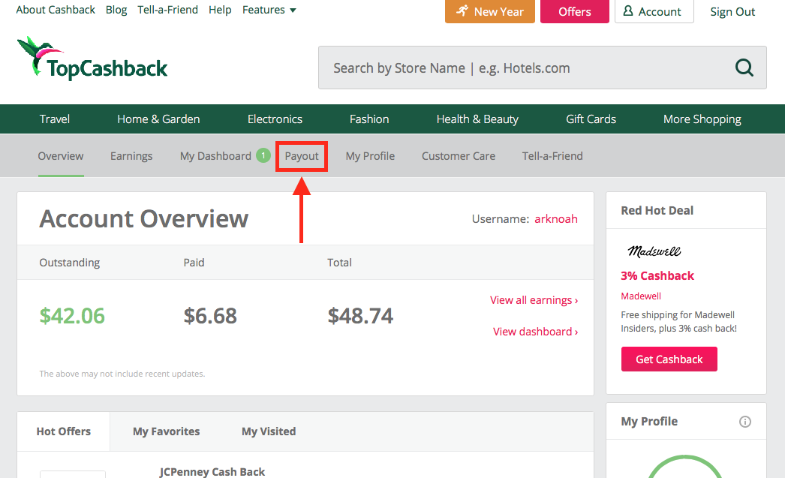
Task: Click the Get Cashback button
Action: coord(669,359)
